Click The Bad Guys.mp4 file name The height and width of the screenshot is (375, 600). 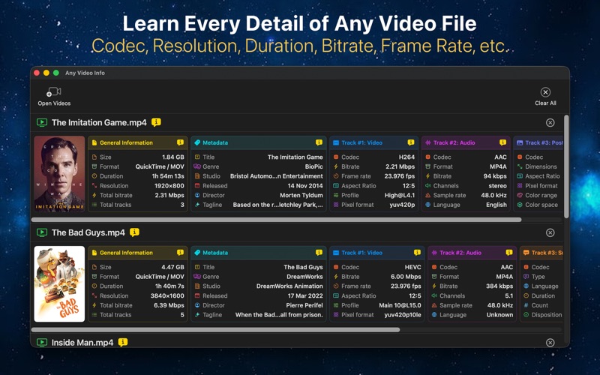tap(88, 232)
